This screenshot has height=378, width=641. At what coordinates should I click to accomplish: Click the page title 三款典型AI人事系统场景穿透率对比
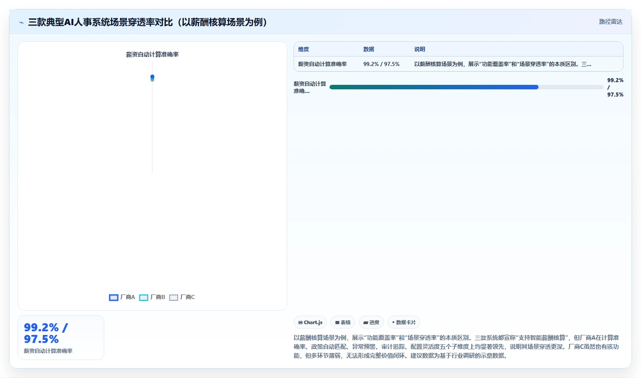click(148, 22)
